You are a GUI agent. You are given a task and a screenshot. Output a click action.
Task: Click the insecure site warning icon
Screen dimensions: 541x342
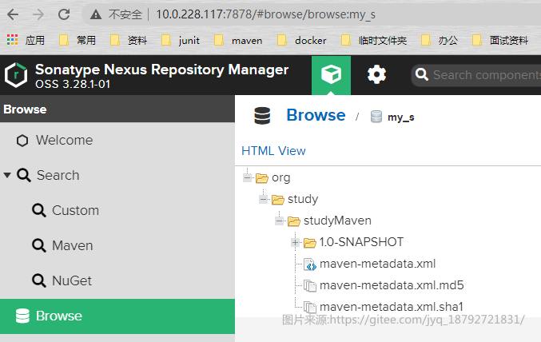96,14
